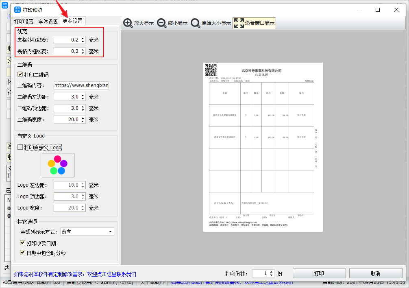The image size is (409, 288).
Task: Enable the 打印二维码 checkbox
Action: pyautogui.click(x=20, y=75)
